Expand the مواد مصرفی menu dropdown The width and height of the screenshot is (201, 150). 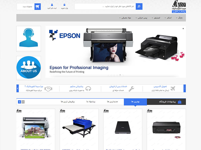pyautogui.click(x=125, y=18)
